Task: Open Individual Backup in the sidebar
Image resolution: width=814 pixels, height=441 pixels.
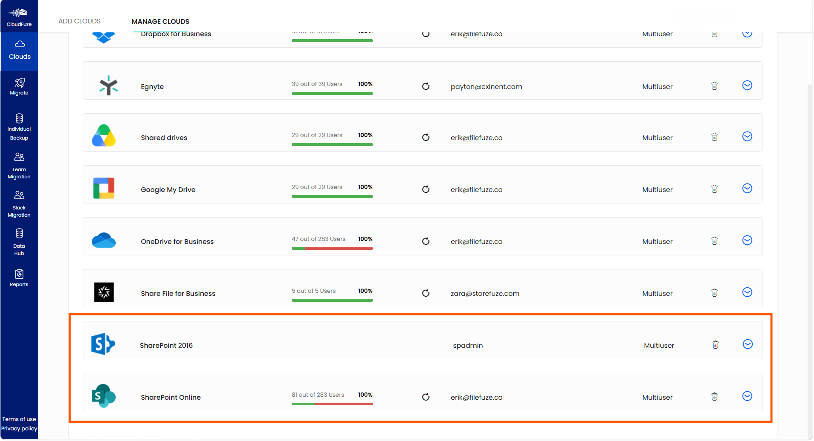Action: tap(19, 127)
